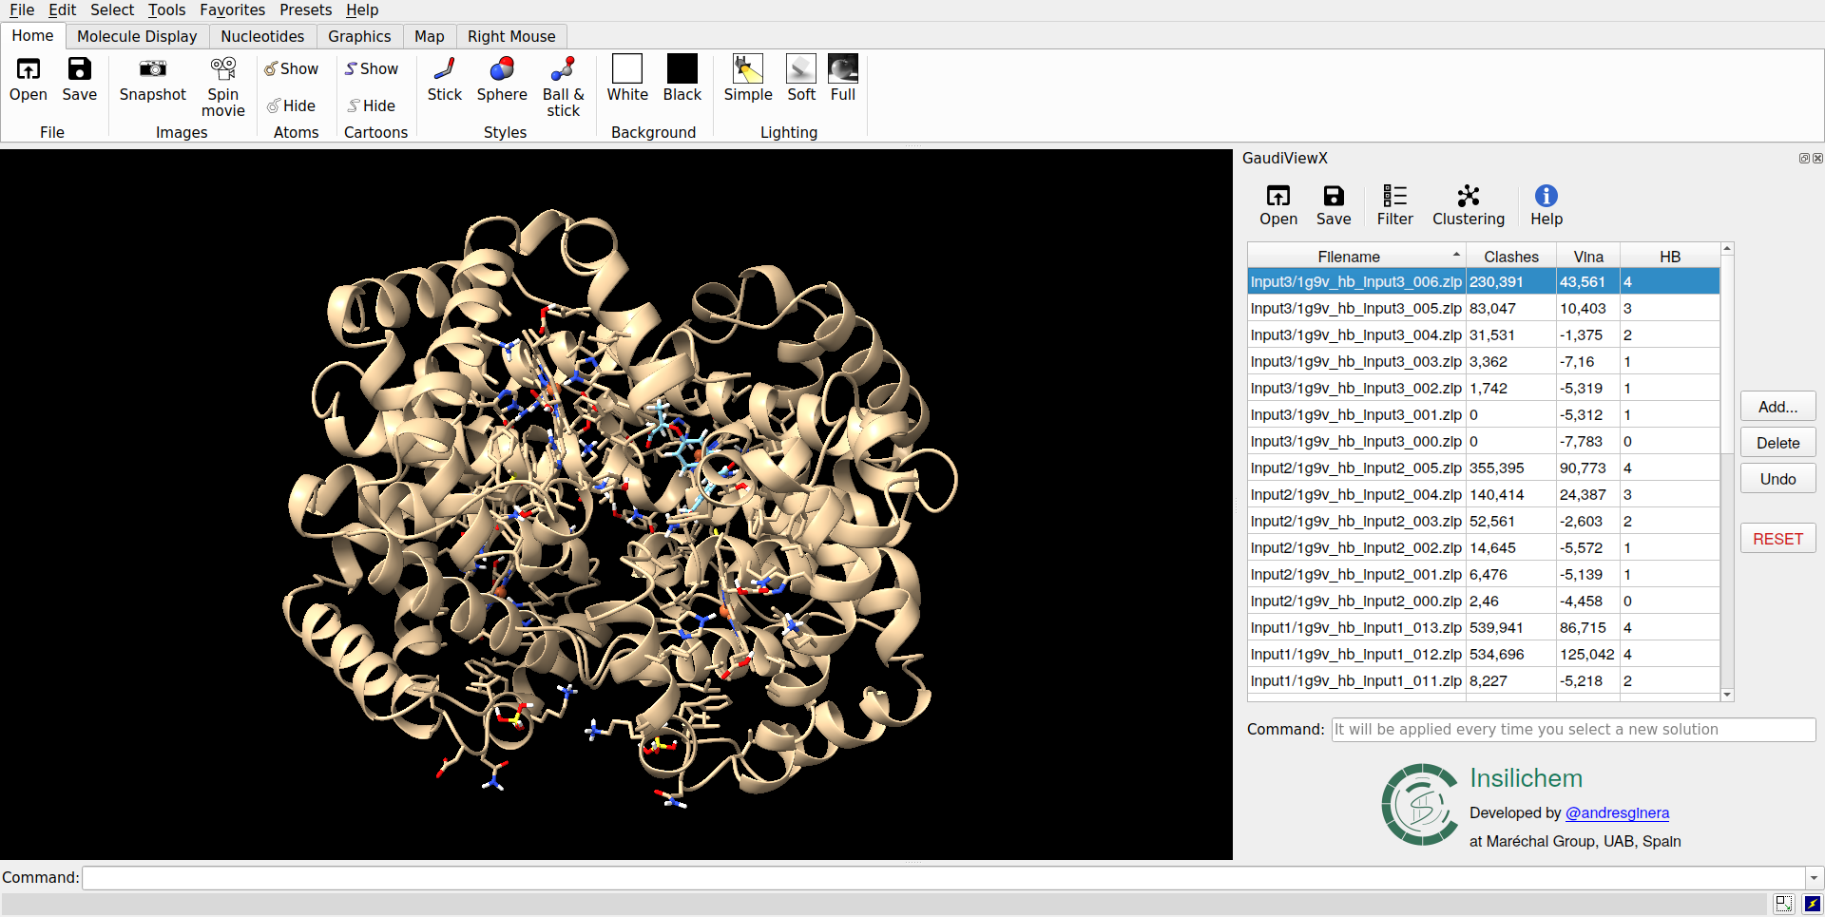The image size is (1825, 917).
Task: Select row Input1/1g9v_hb_Input1_011.zip
Action: (x=1484, y=681)
